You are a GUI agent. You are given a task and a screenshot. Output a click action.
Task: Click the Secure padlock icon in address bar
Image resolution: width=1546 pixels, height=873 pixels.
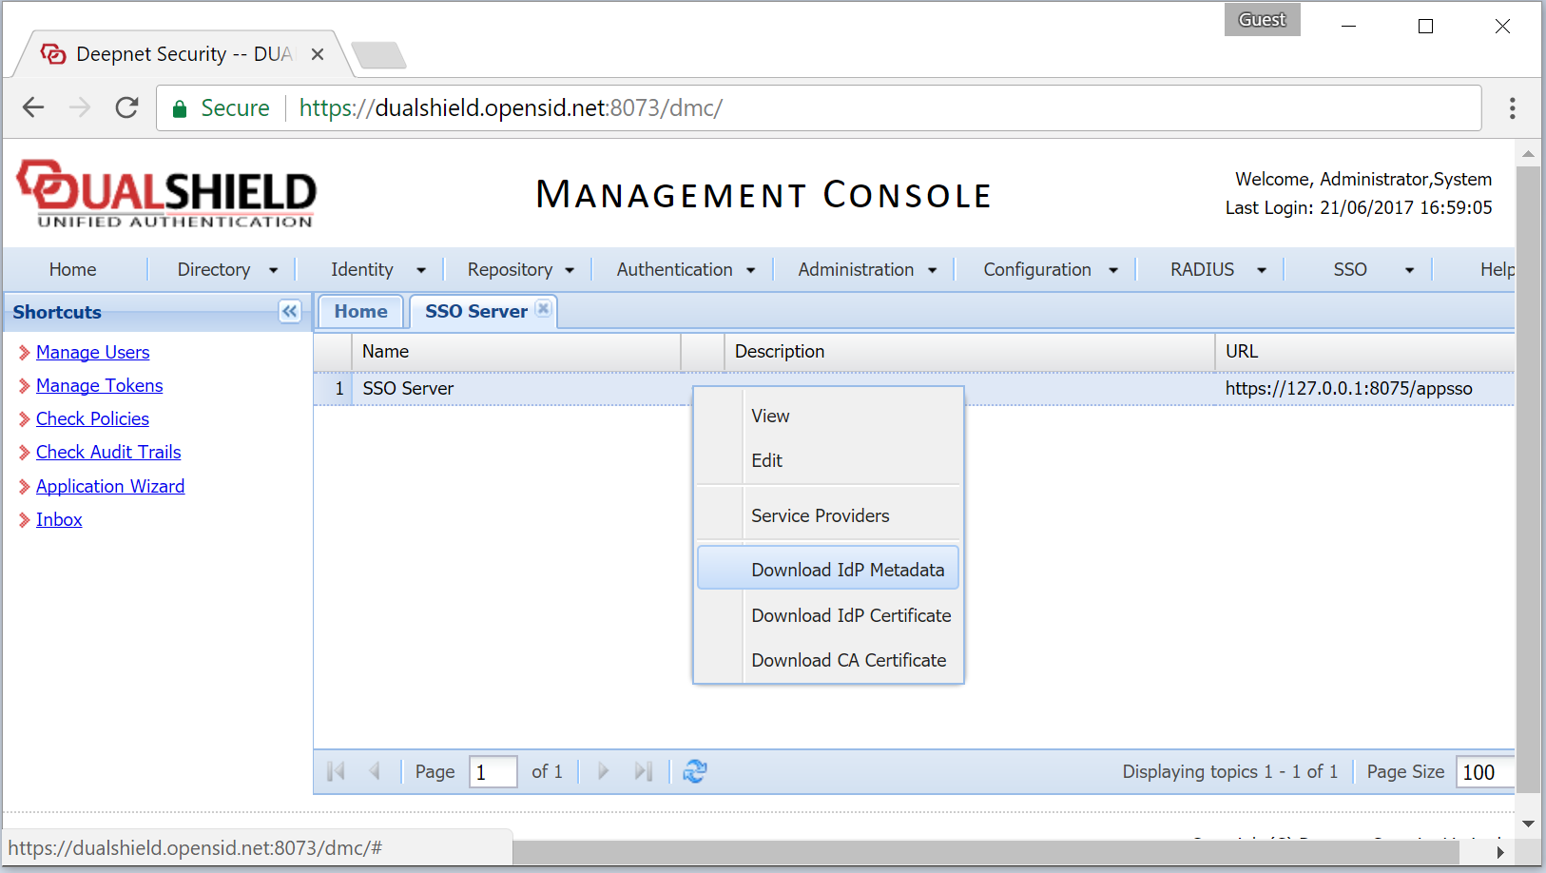[x=180, y=109]
